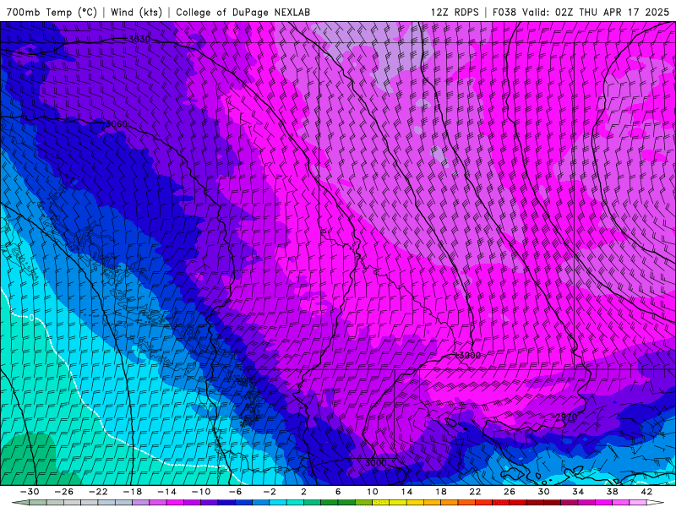
Task: Select the 'Wind (kts)' header label
Action: [x=136, y=12]
